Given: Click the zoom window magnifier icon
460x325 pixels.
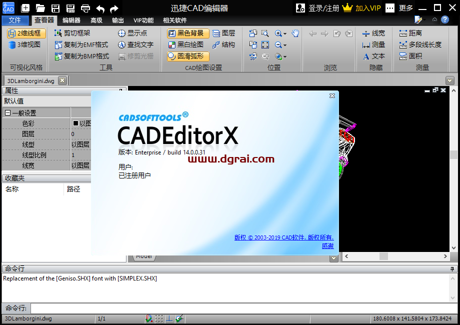Looking at the screenshot, I should tap(265, 33).
